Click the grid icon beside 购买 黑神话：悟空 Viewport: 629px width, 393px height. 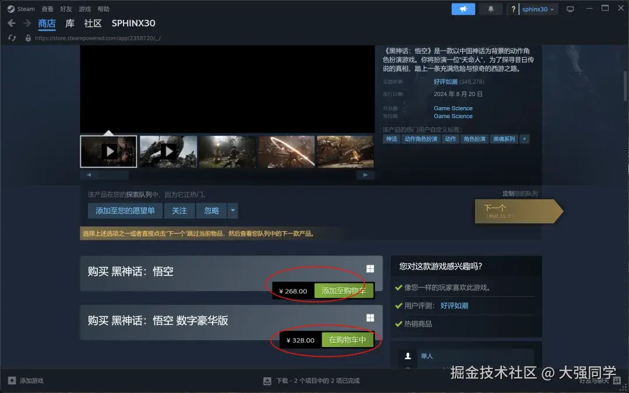pyautogui.click(x=370, y=268)
